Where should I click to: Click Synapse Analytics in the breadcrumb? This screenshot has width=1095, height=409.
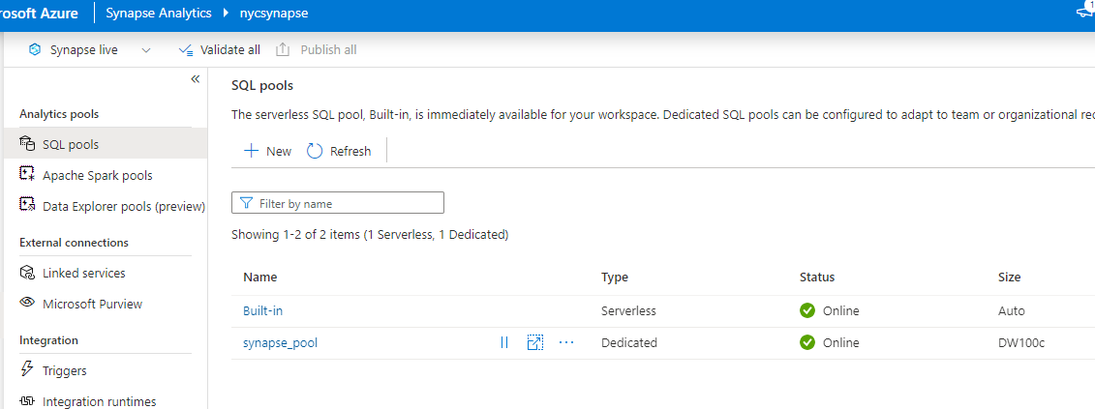coord(159,14)
